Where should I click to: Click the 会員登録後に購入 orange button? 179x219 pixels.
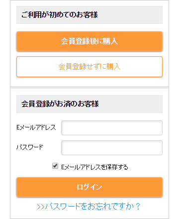pos(89,41)
